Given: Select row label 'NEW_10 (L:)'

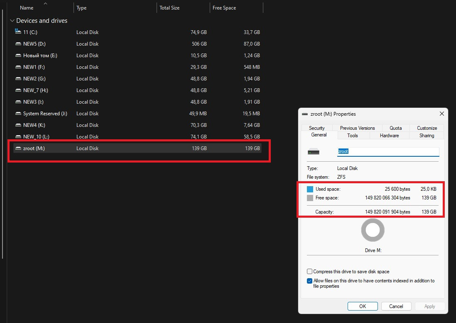Looking at the screenshot, I should 37,137.
